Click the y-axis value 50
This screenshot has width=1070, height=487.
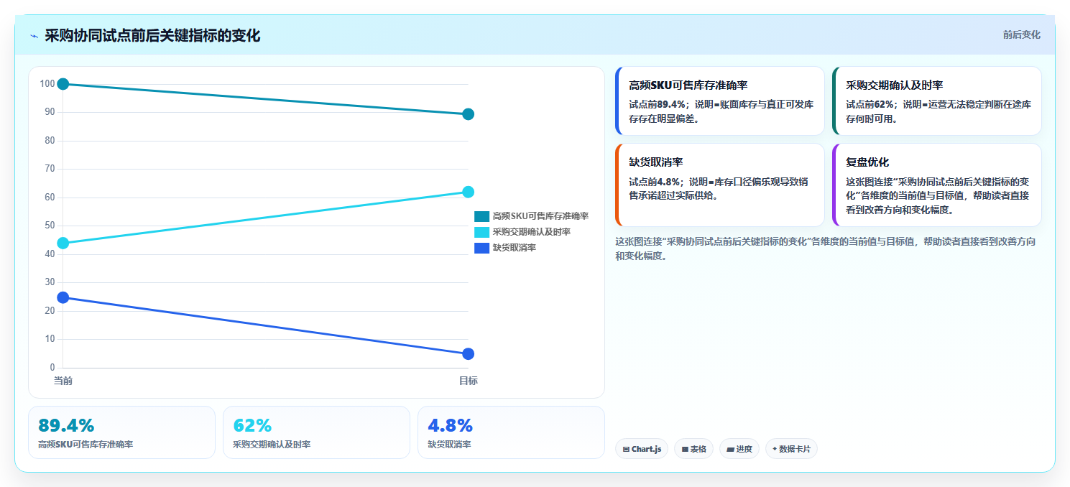(x=50, y=226)
